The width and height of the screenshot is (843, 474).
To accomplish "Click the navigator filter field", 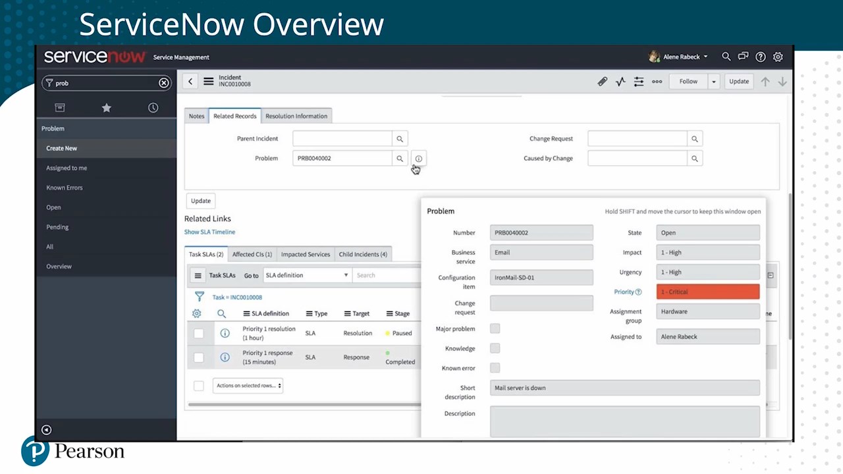I will pyautogui.click(x=106, y=83).
